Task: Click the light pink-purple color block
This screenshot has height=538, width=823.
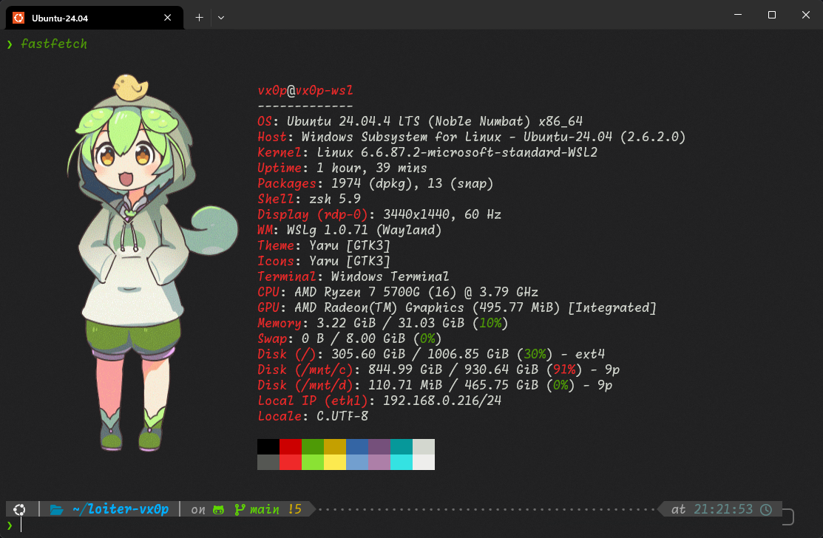Action: click(x=379, y=462)
